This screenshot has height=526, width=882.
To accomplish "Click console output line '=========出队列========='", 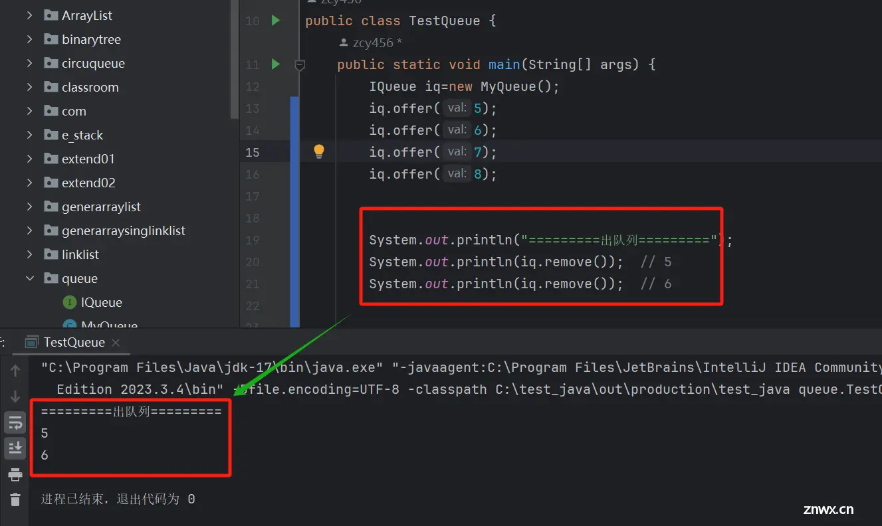I will pos(131,411).
